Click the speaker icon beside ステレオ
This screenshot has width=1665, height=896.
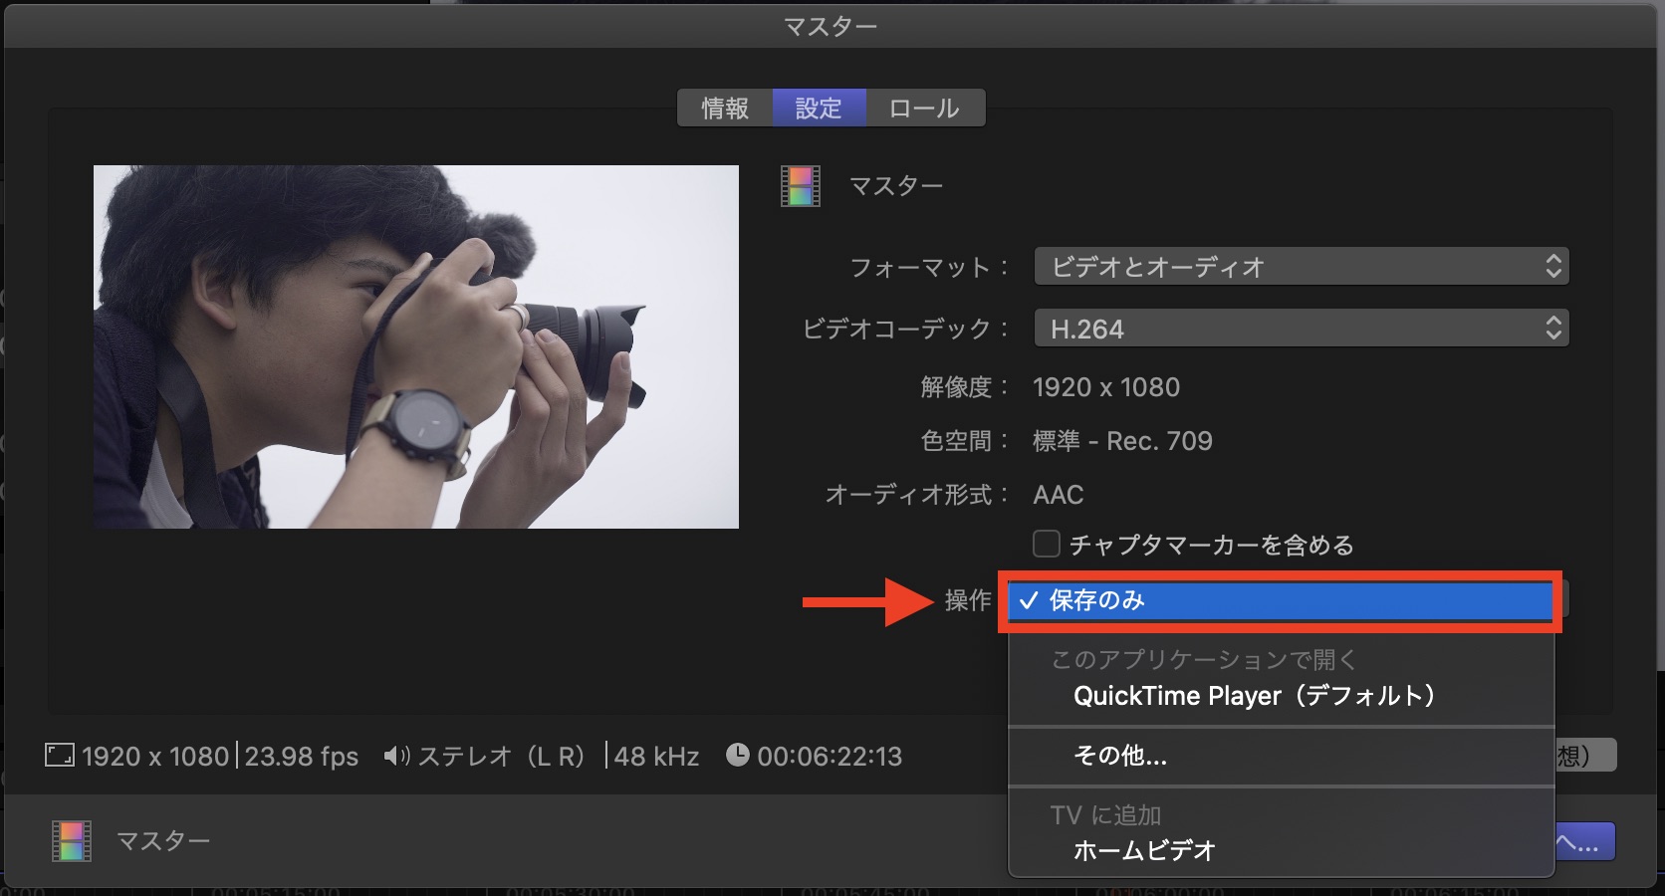[396, 756]
